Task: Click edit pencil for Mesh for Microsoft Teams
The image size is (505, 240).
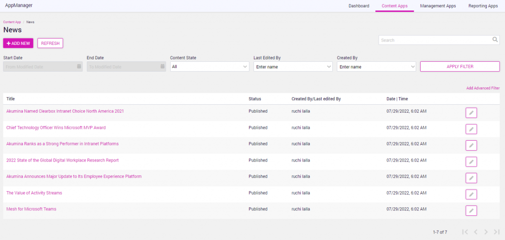Action: click(471, 211)
